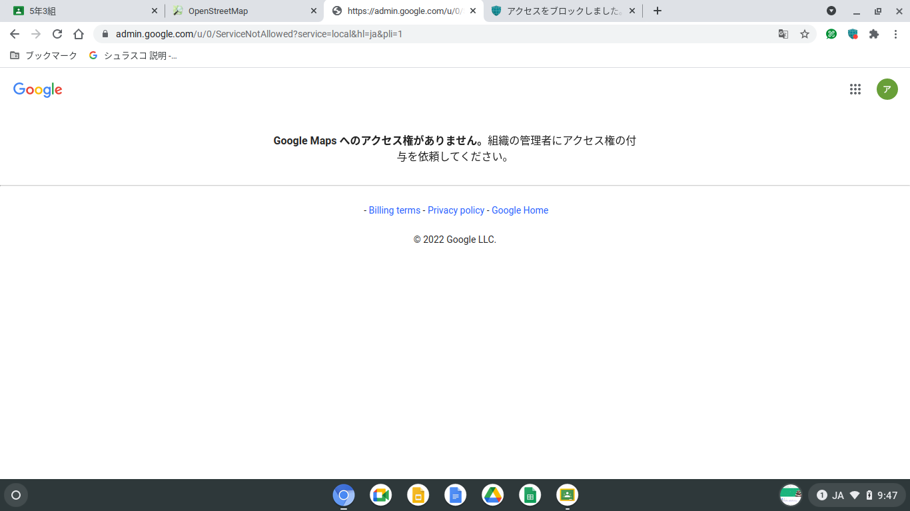910x511 pixels.
Task: Open Google Drive from the shelf
Action: [492, 495]
